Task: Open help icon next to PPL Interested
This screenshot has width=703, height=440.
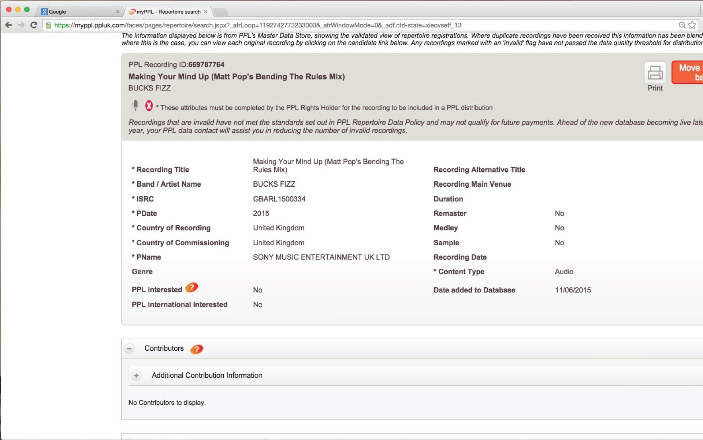Action: coord(191,288)
